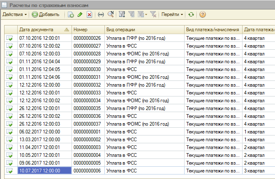
Task: Select the date cell 10.07.2017 12:00:00
Action: [39, 170]
